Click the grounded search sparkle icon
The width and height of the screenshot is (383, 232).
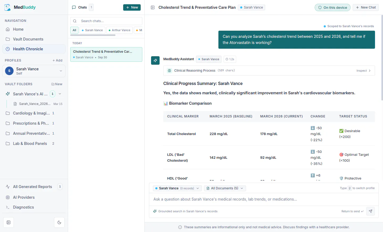click(x=155, y=211)
